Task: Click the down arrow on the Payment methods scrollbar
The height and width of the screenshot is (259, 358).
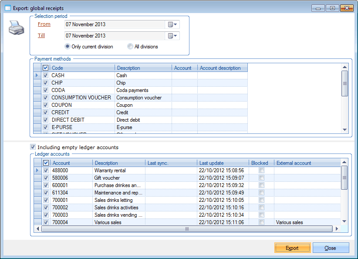Action: click(344, 129)
